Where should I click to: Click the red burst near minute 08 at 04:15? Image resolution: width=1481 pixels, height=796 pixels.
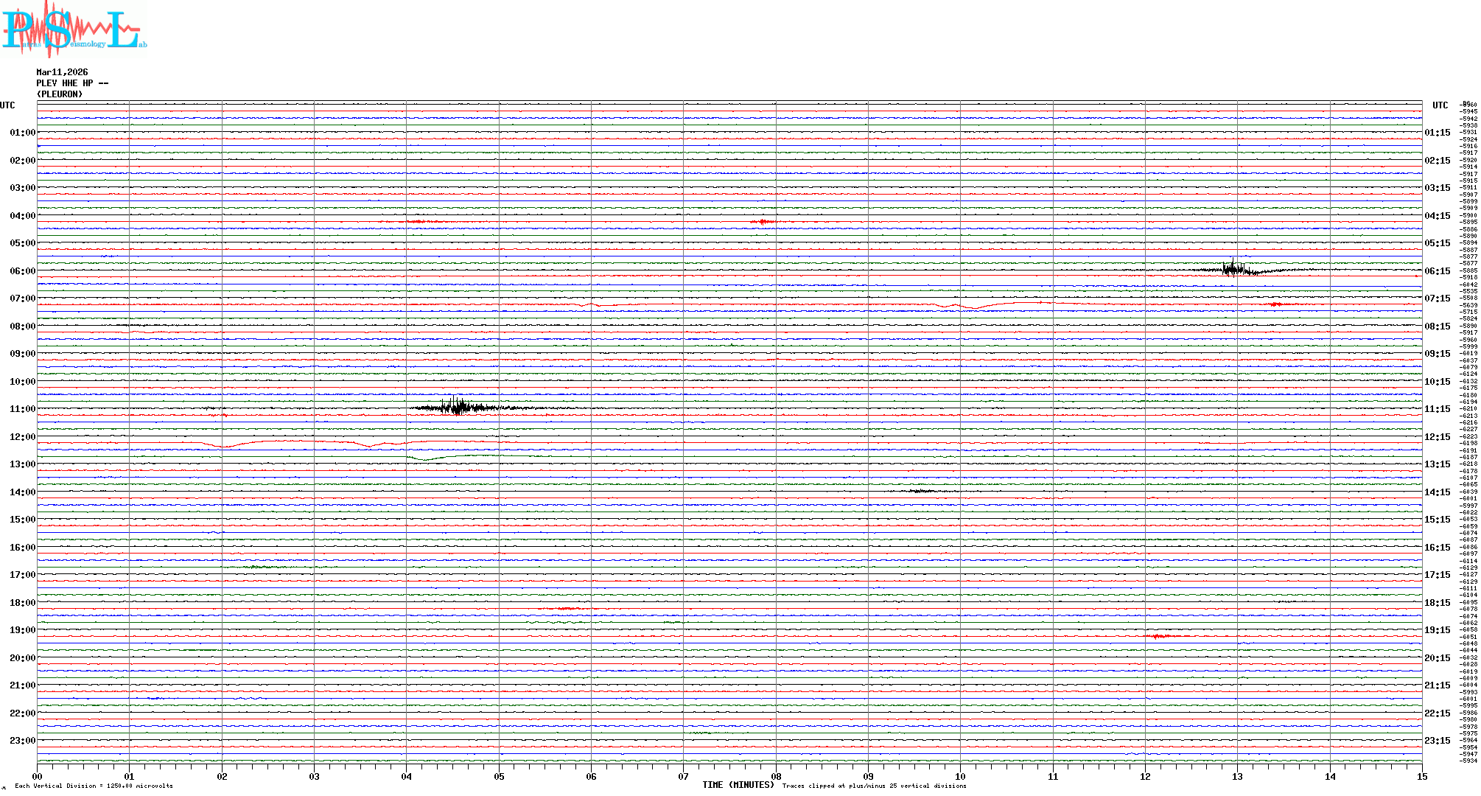pyautogui.click(x=763, y=222)
